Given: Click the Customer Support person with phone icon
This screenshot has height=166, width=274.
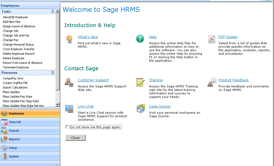Looking at the screenshot, I should coord(69,82).
